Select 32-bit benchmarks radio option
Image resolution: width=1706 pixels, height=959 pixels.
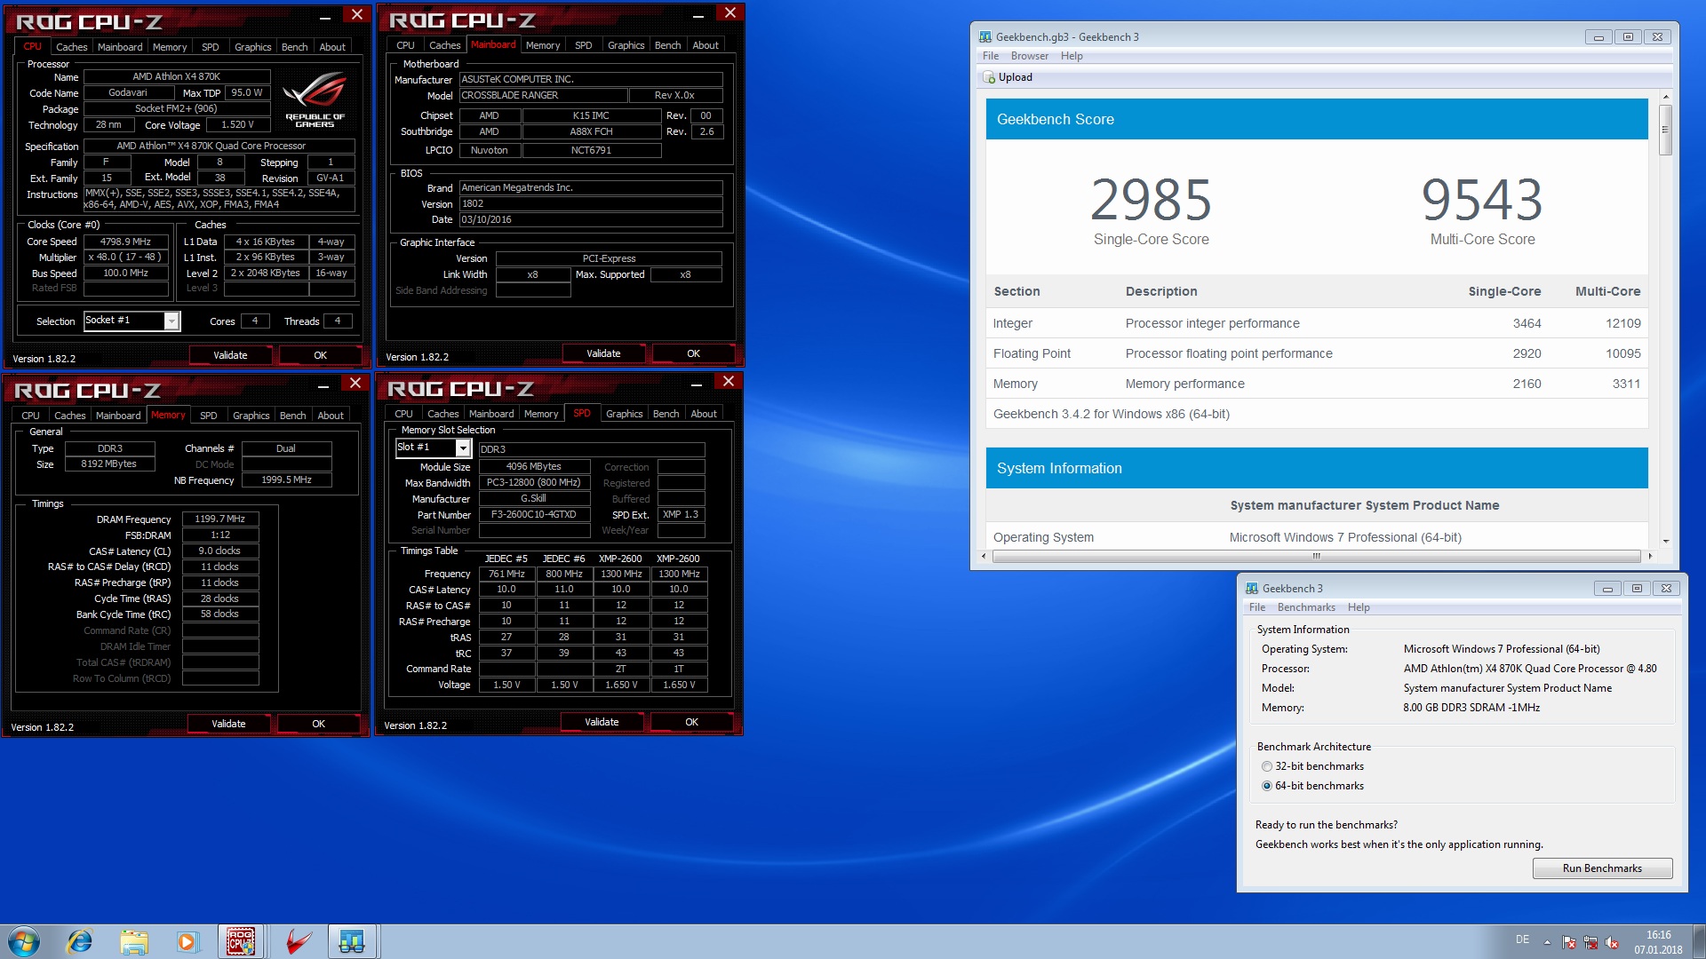click(x=1267, y=766)
